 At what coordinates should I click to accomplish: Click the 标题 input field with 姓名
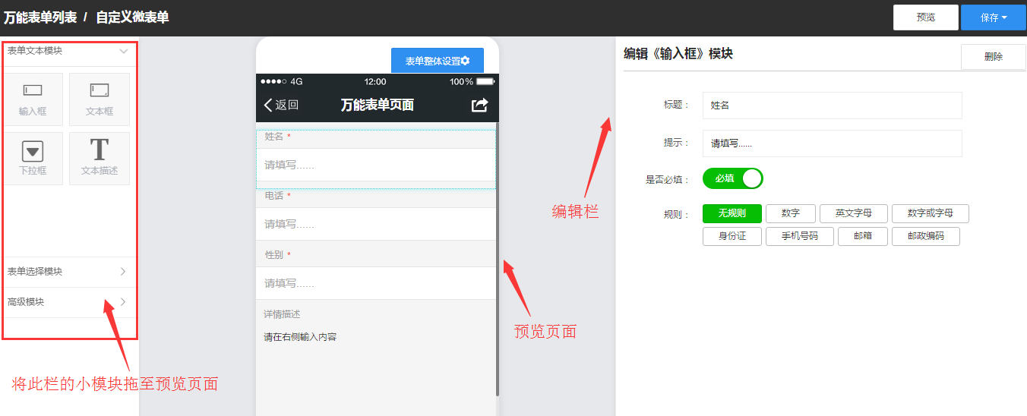coord(832,106)
